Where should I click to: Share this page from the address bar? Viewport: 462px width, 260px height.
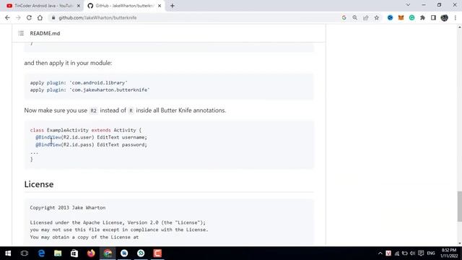click(x=366, y=17)
